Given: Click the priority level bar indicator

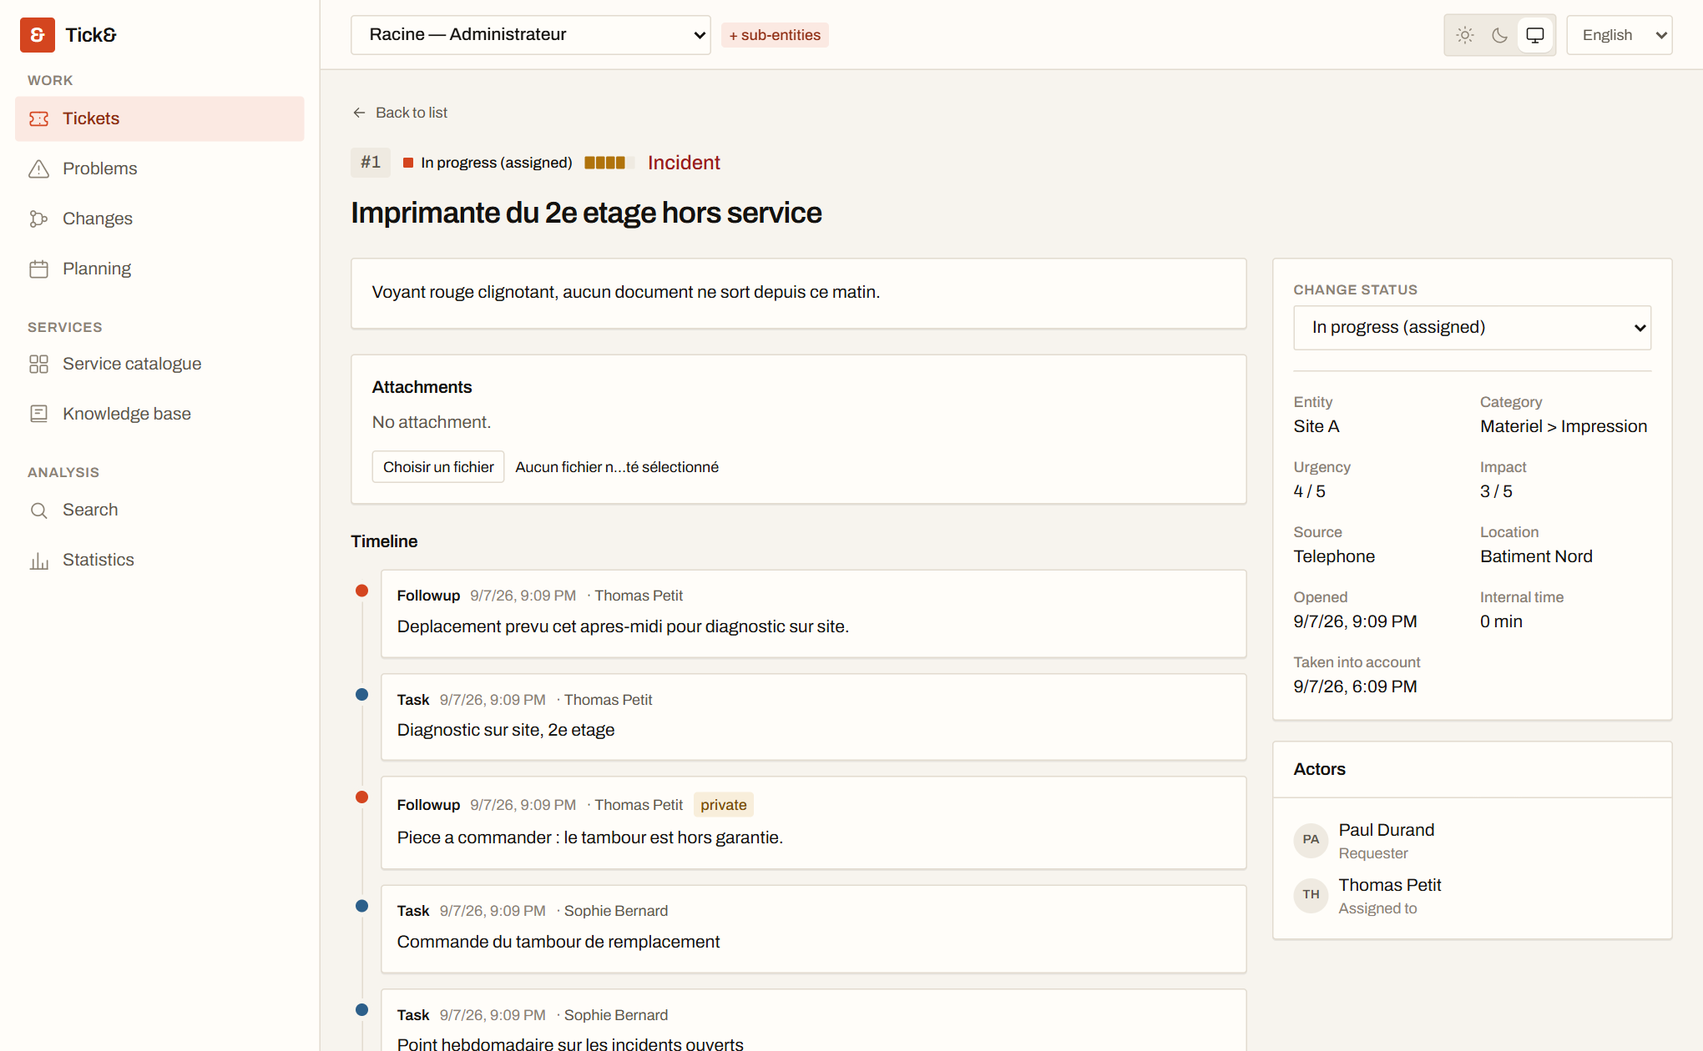Looking at the screenshot, I should 609,163.
